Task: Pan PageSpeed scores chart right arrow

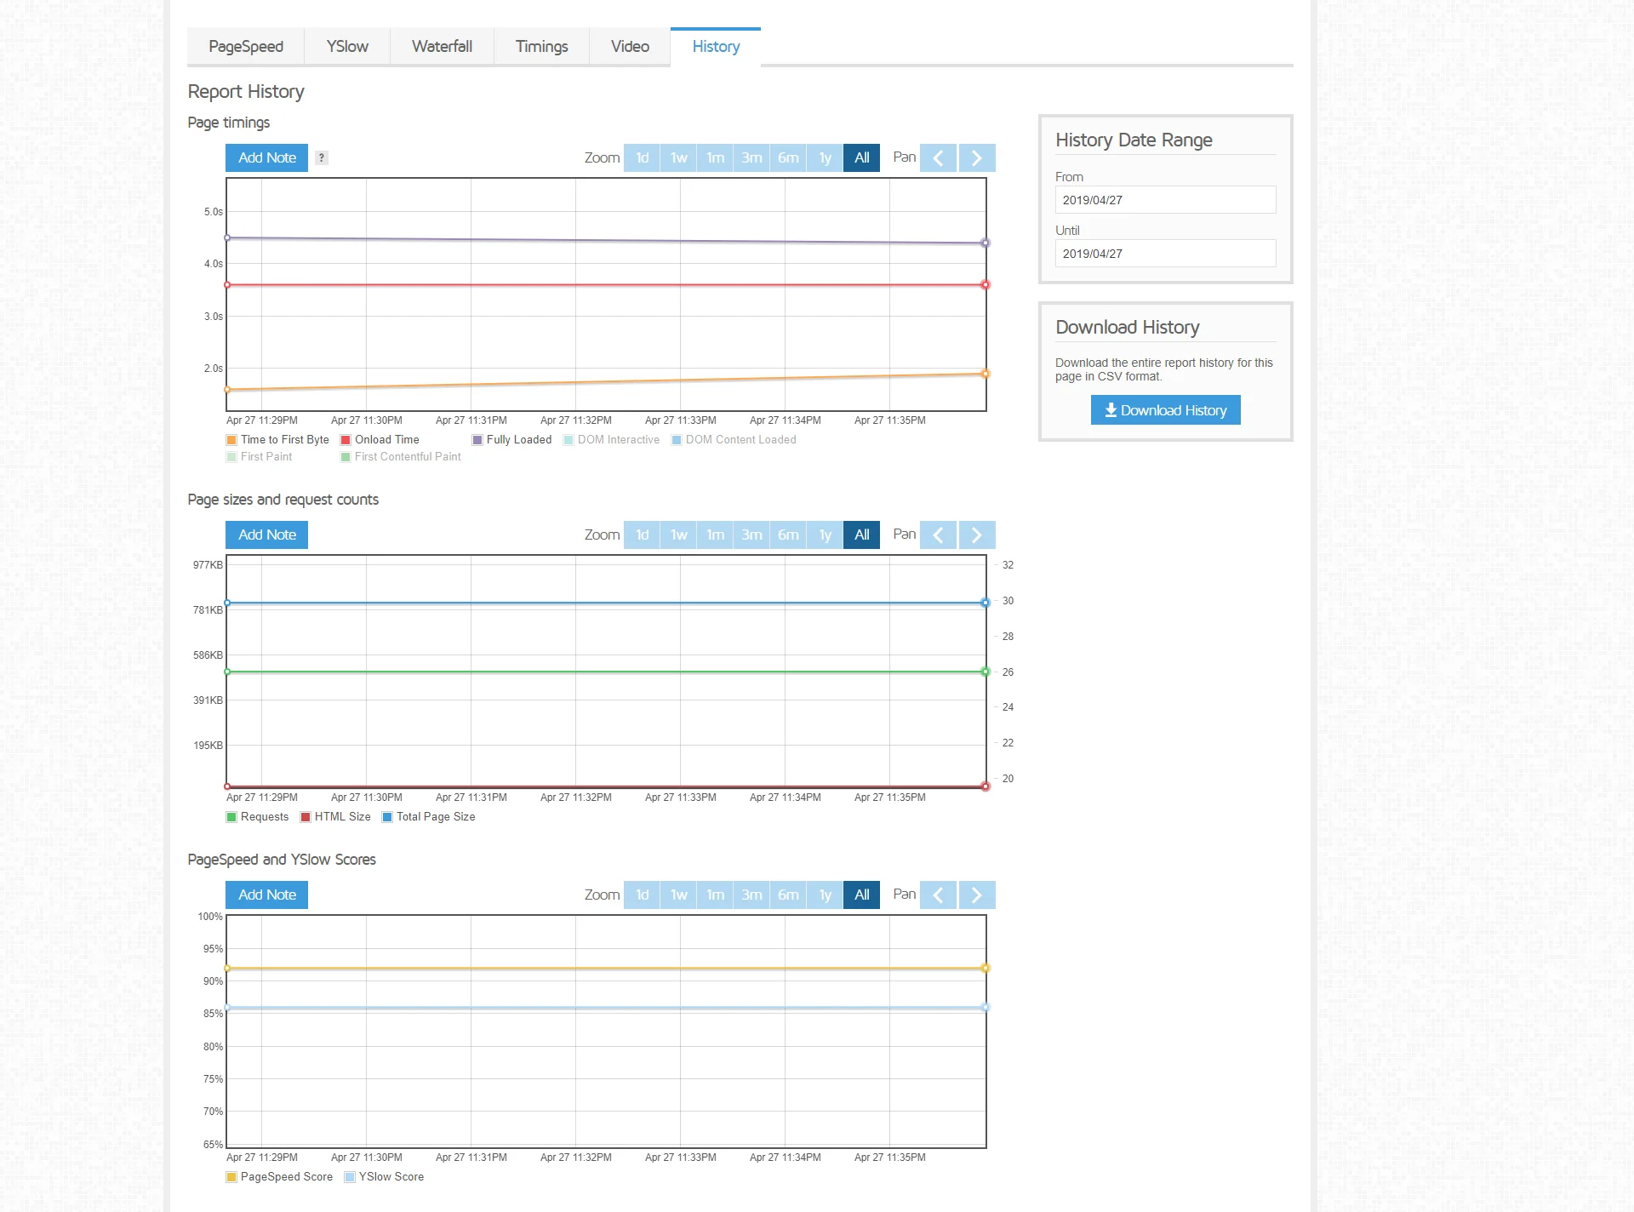Action: [976, 895]
